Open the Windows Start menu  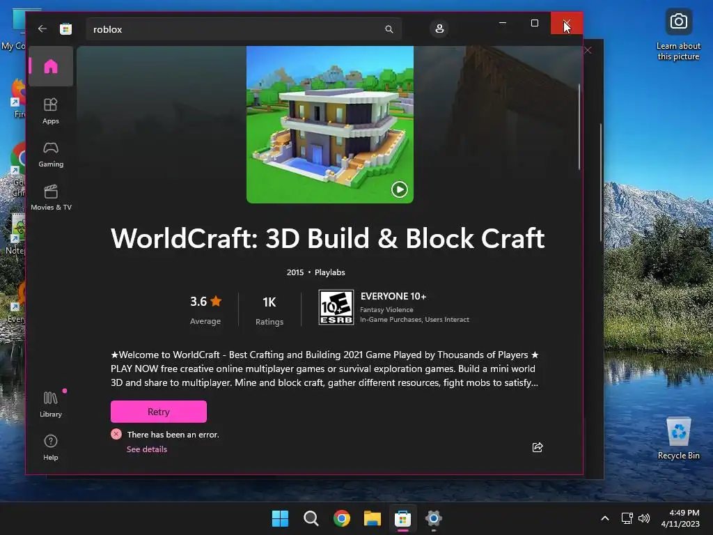pos(280,518)
